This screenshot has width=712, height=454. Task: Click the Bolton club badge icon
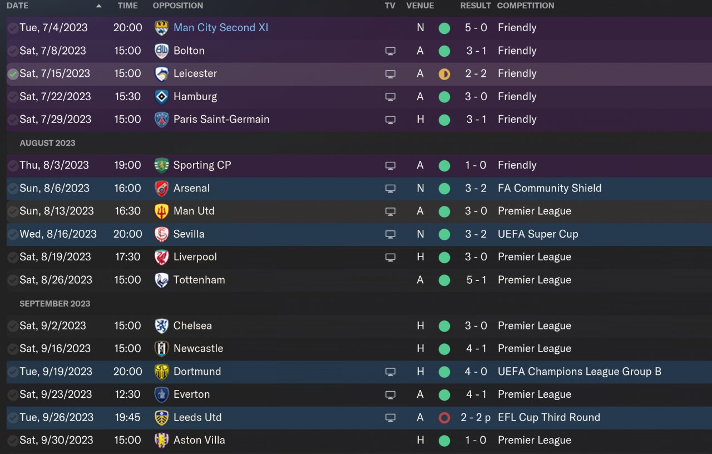[x=161, y=51]
